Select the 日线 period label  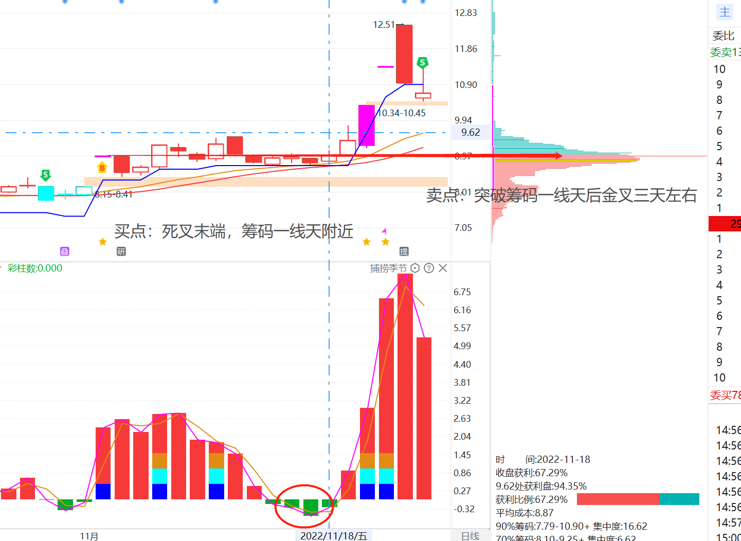[470, 536]
